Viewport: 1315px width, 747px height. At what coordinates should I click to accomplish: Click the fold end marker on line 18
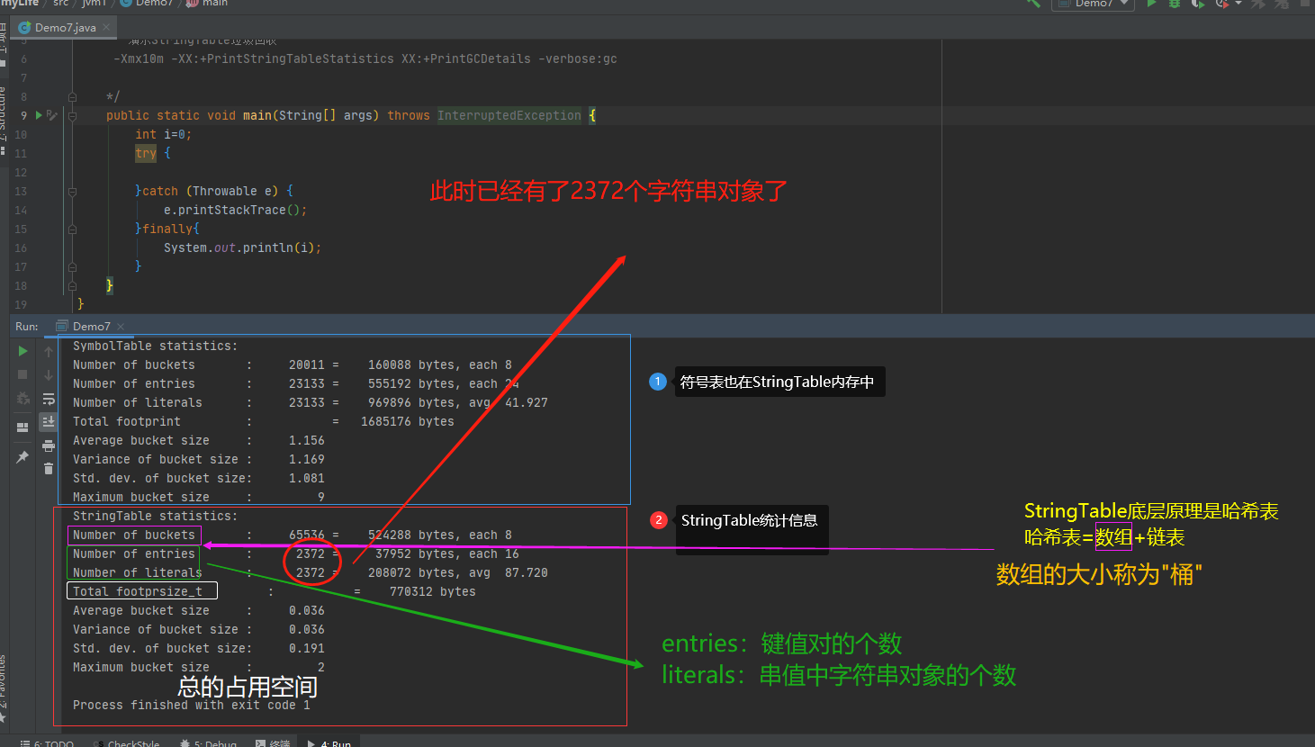72,285
